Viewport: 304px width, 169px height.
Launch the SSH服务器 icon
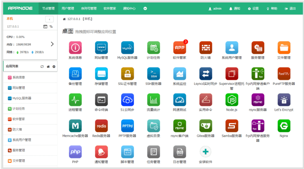pos(154,74)
